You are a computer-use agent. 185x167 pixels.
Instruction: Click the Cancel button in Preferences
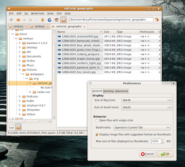click(147, 154)
